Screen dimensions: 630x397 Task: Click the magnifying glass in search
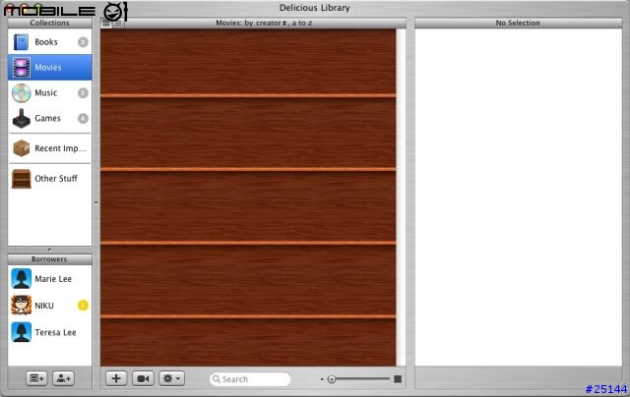[x=217, y=379]
